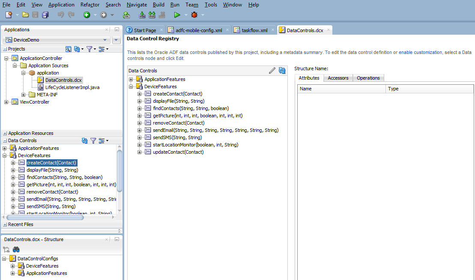Select getPicture method in registry tree
Viewport: 475px width, 280px height.
(197, 116)
